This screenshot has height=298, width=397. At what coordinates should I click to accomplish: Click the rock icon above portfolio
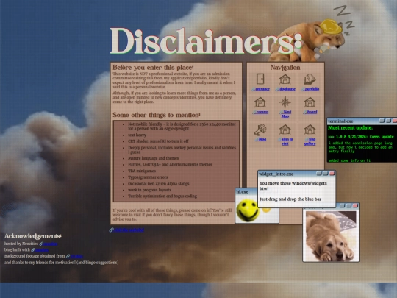pyautogui.click(x=310, y=79)
